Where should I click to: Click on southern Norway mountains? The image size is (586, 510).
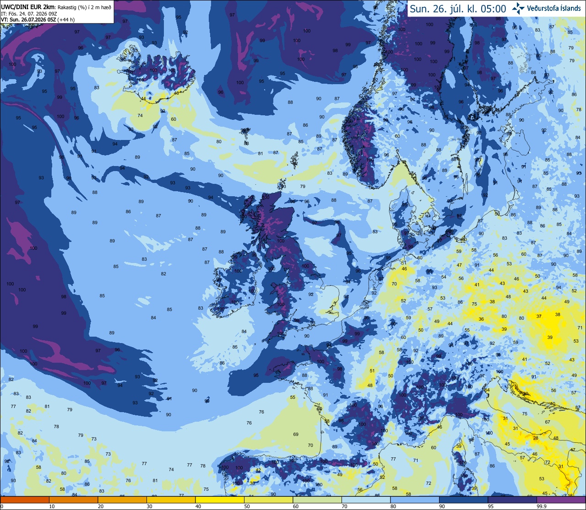(364, 142)
